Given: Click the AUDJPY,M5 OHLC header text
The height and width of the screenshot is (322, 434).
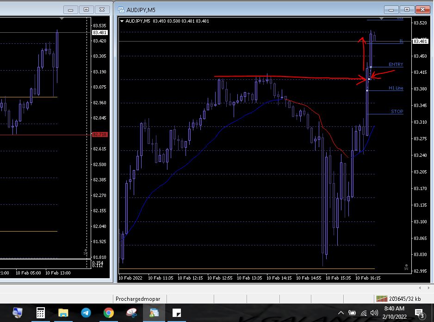Looking at the screenshot, I should point(167,21).
